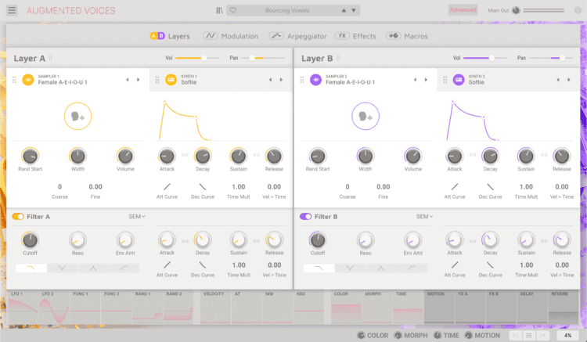Select Filter B band-pass mode shape
Viewport: 587px width, 342px height.
(x=380, y=268)
